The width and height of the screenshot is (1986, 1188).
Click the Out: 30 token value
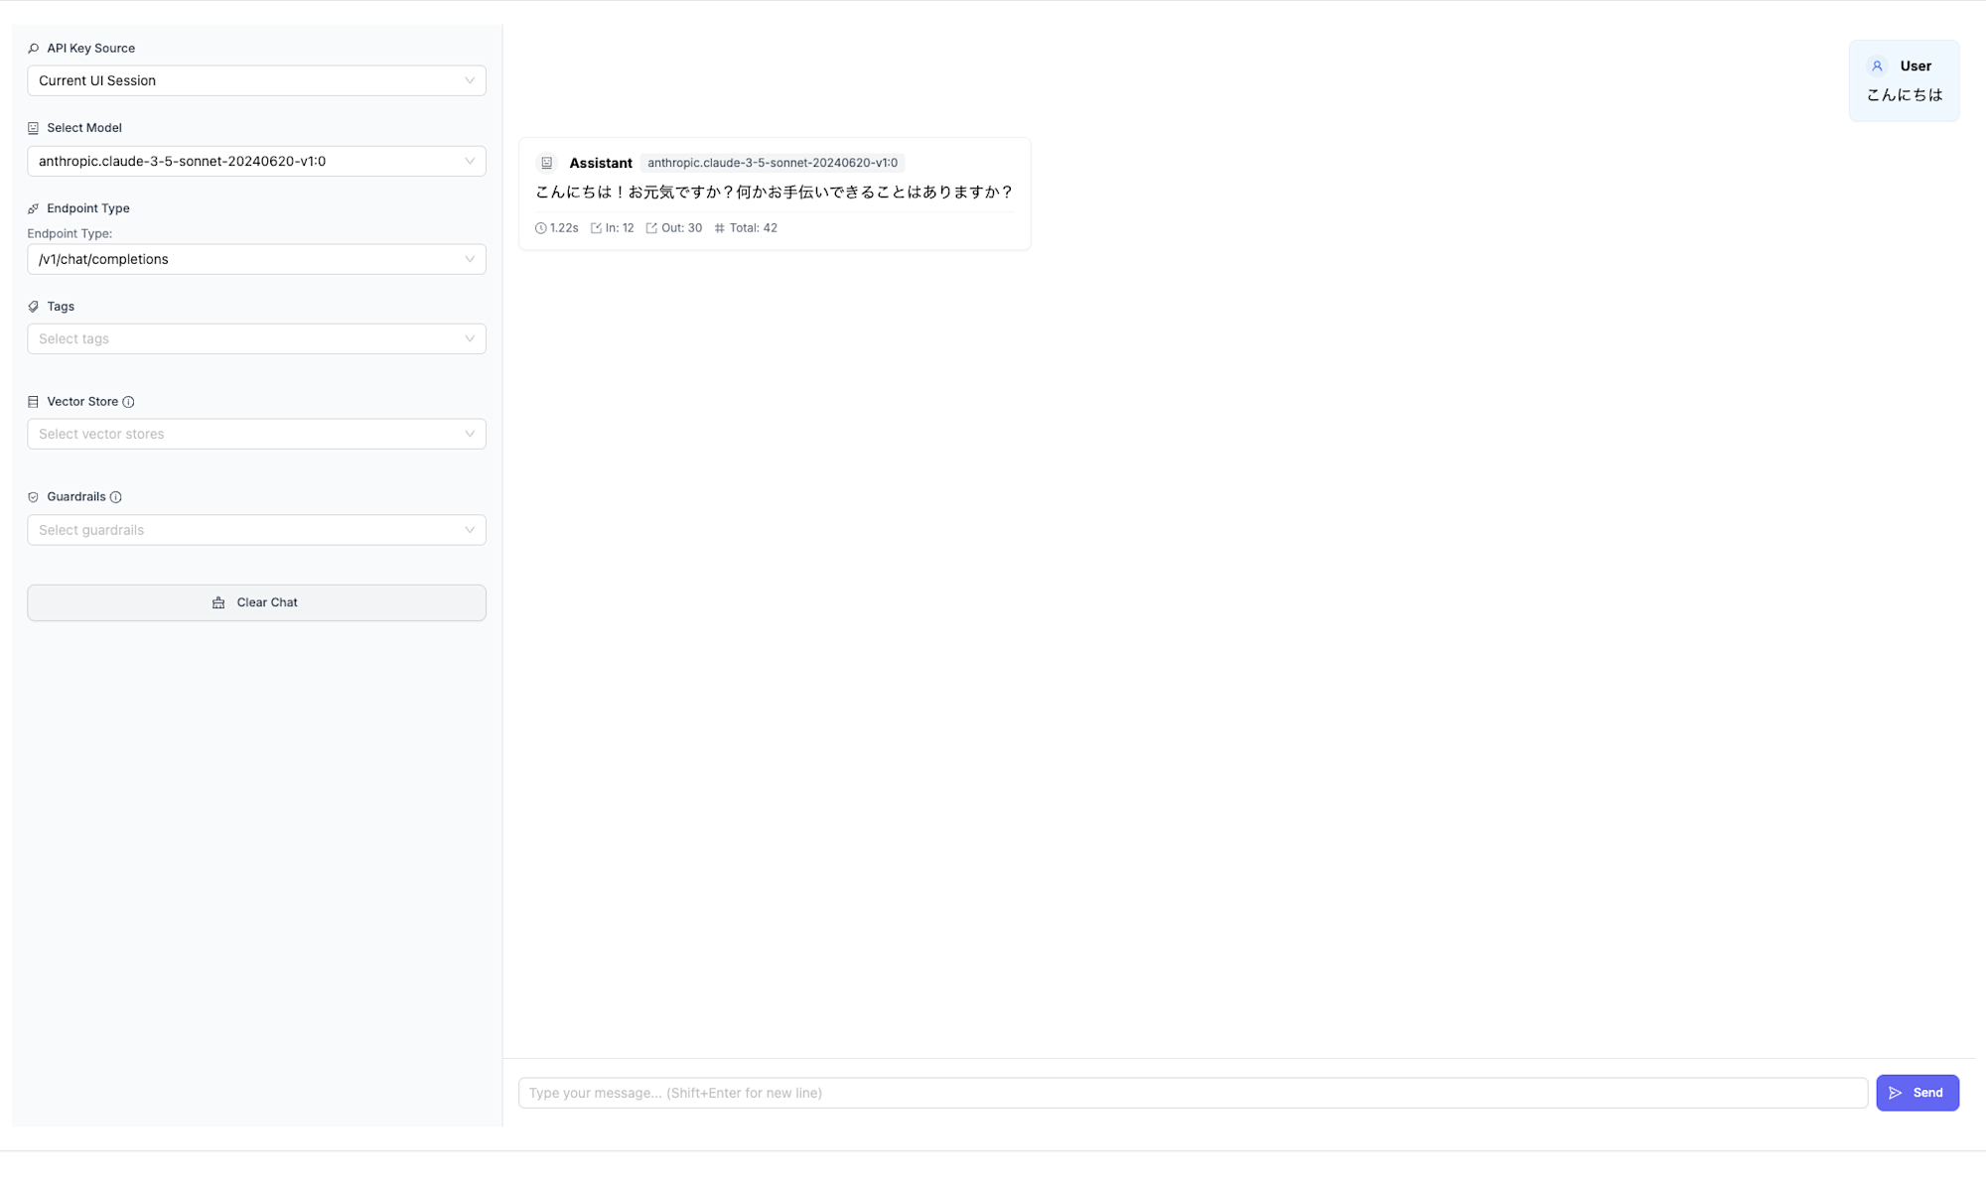pyautogui.click(x=681, y=228)
